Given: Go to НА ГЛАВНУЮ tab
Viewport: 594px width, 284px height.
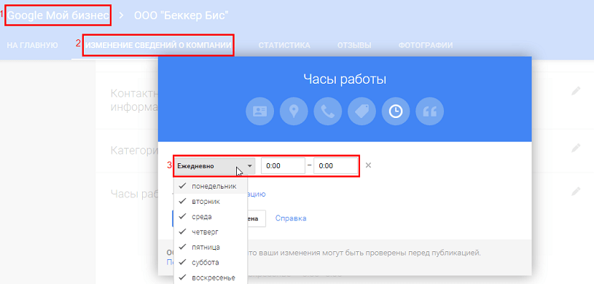Looking at the screenshot, I should (32, 45).
